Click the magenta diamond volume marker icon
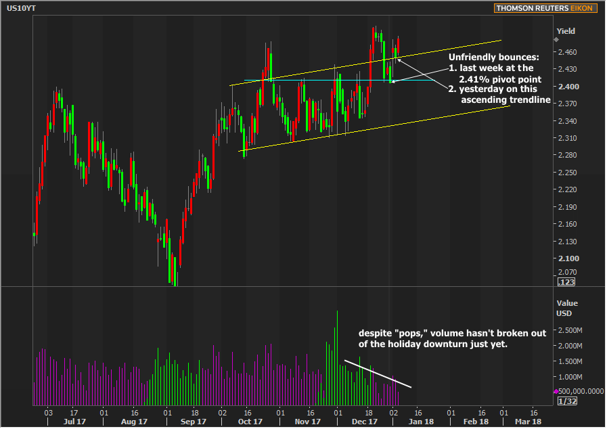The width and height of the screenshot is (607, 429). [x=556, y=391]
